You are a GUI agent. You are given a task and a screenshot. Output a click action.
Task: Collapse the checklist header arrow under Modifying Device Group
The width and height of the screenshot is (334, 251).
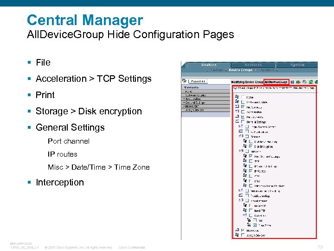pyautogui.click(x=235, y=88)
